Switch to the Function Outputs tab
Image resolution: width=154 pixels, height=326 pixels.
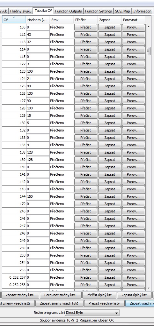coord(69,11)
